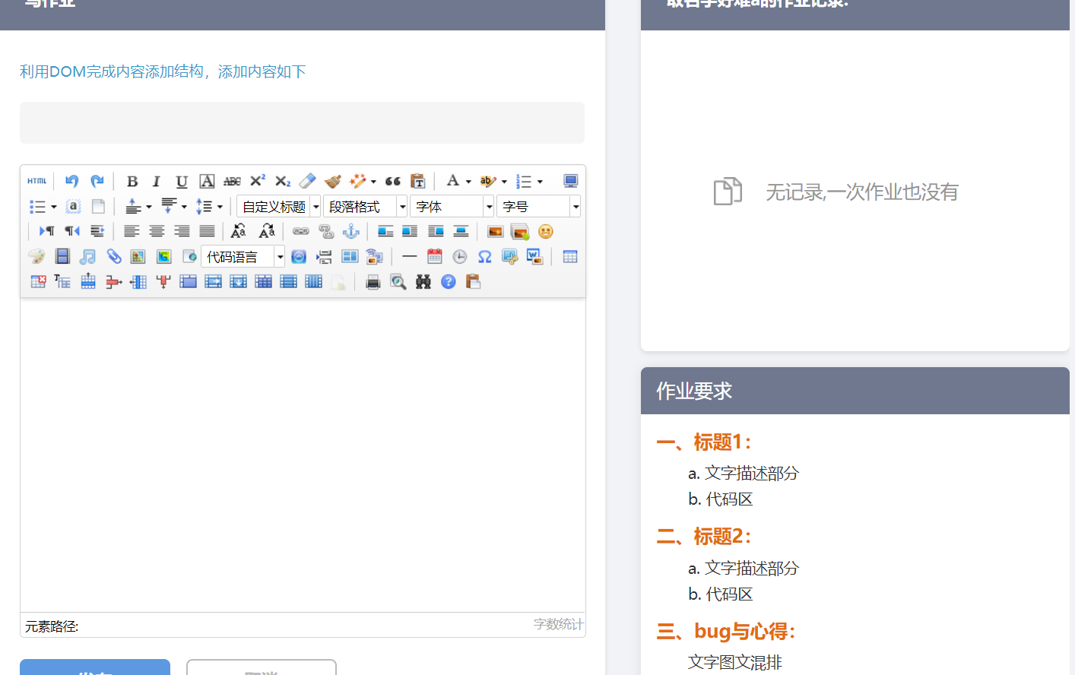Click the eraser remove-format icon
The height and width of the screenshot is (675, 1075).
point(308,181)
